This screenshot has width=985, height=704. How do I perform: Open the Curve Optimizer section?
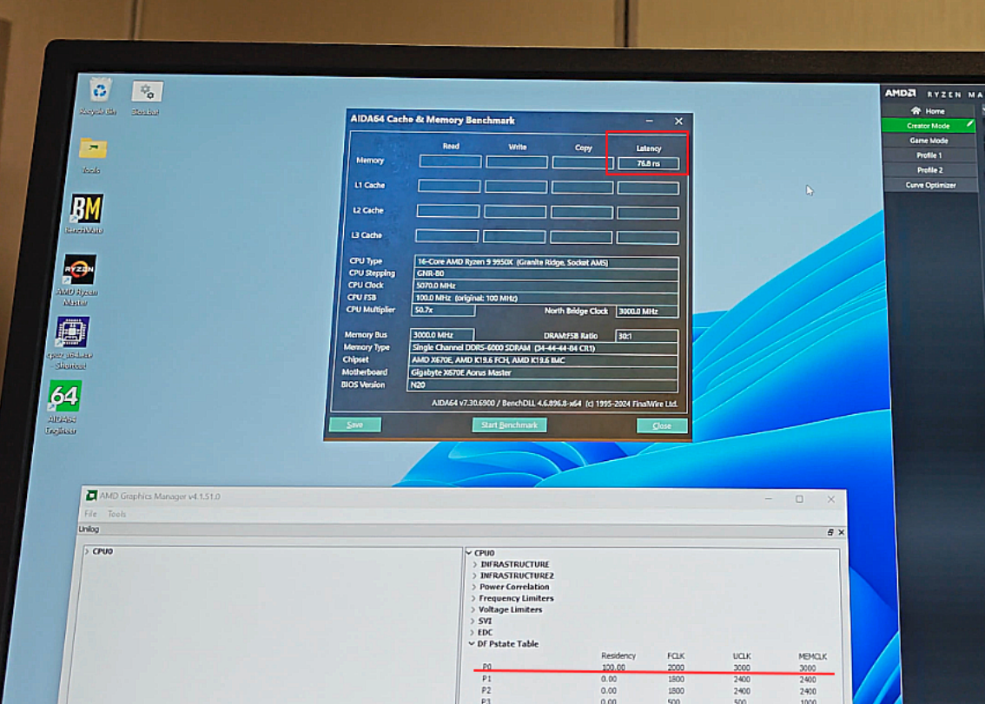930,185
